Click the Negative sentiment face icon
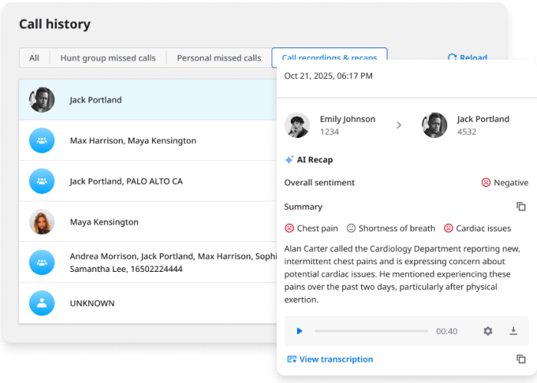 click(x=486, y=183)
